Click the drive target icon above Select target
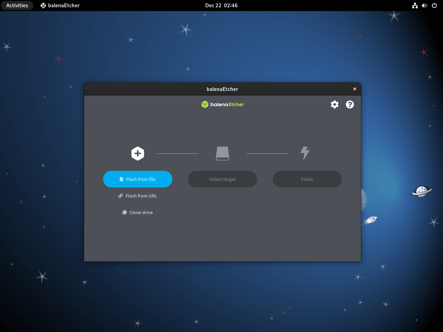The width and height of the screenshot is (443, 332). tap(222, 153)
